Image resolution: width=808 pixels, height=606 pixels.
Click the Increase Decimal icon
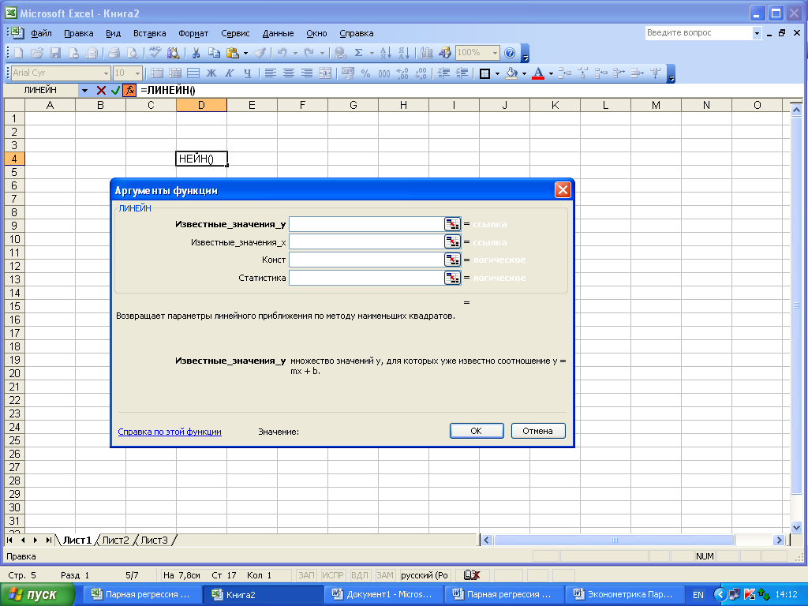(402, 73)
